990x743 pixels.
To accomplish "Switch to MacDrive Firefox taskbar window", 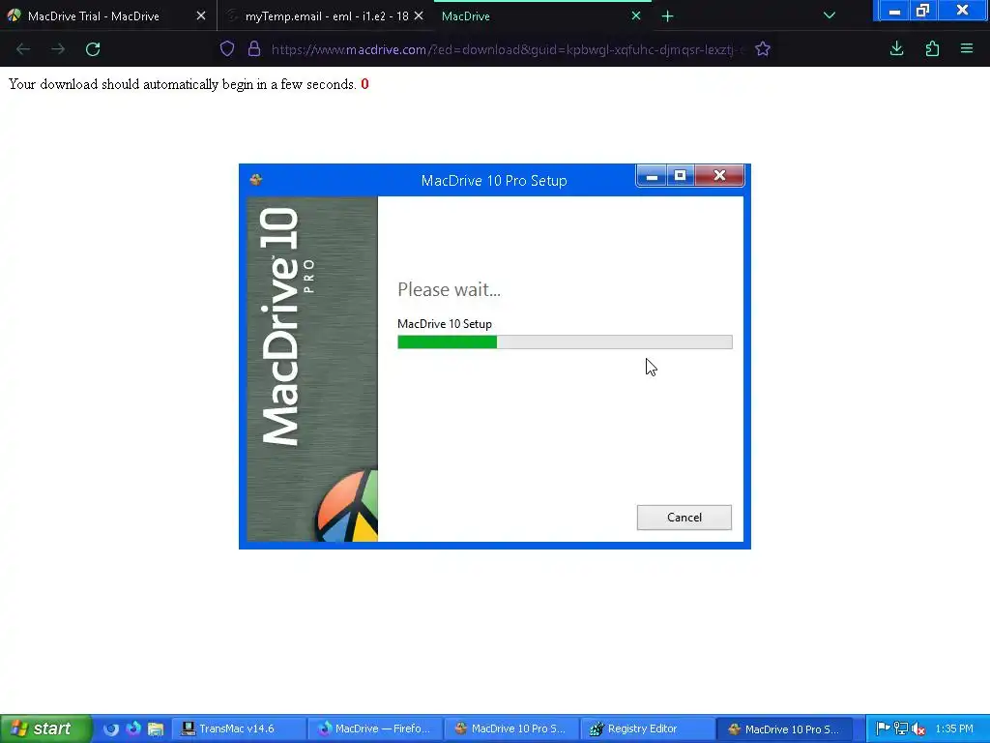I will 375,729.
